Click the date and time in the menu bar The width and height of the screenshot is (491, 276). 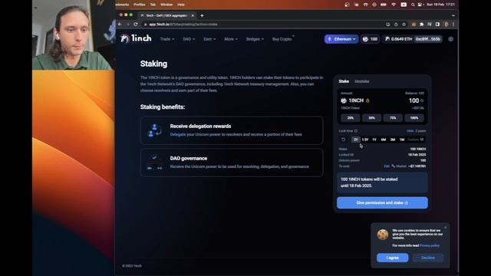440,5
